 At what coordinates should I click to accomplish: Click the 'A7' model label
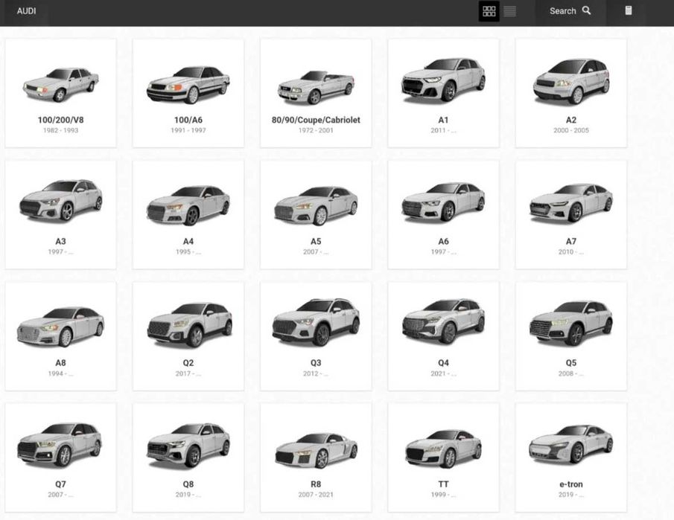tap(571, 241)
